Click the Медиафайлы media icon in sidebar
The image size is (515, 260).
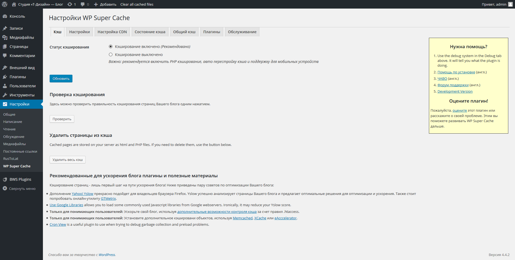pyautogui.click(x=5, y=37)
